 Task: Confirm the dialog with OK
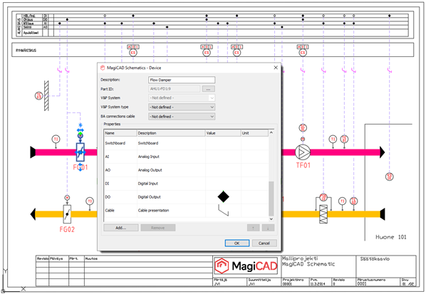tap(237, 243)
